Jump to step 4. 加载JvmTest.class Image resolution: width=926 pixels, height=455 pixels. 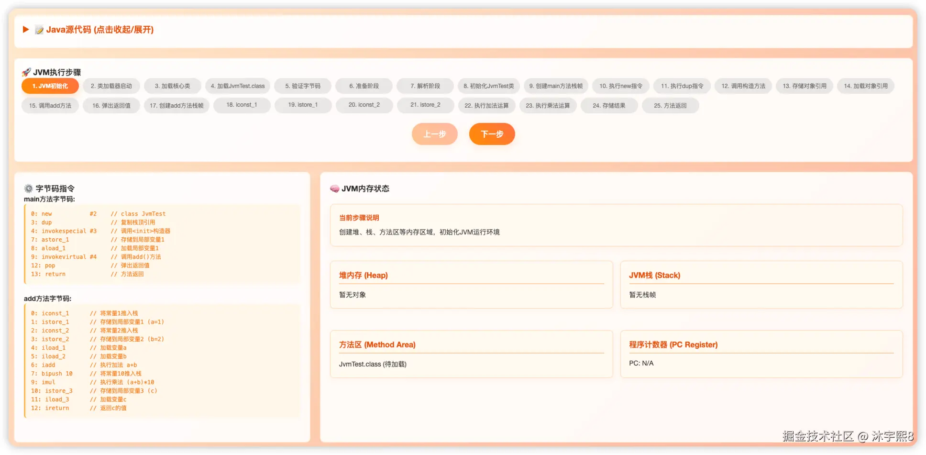pyautogui.click(x=238, y=86)
